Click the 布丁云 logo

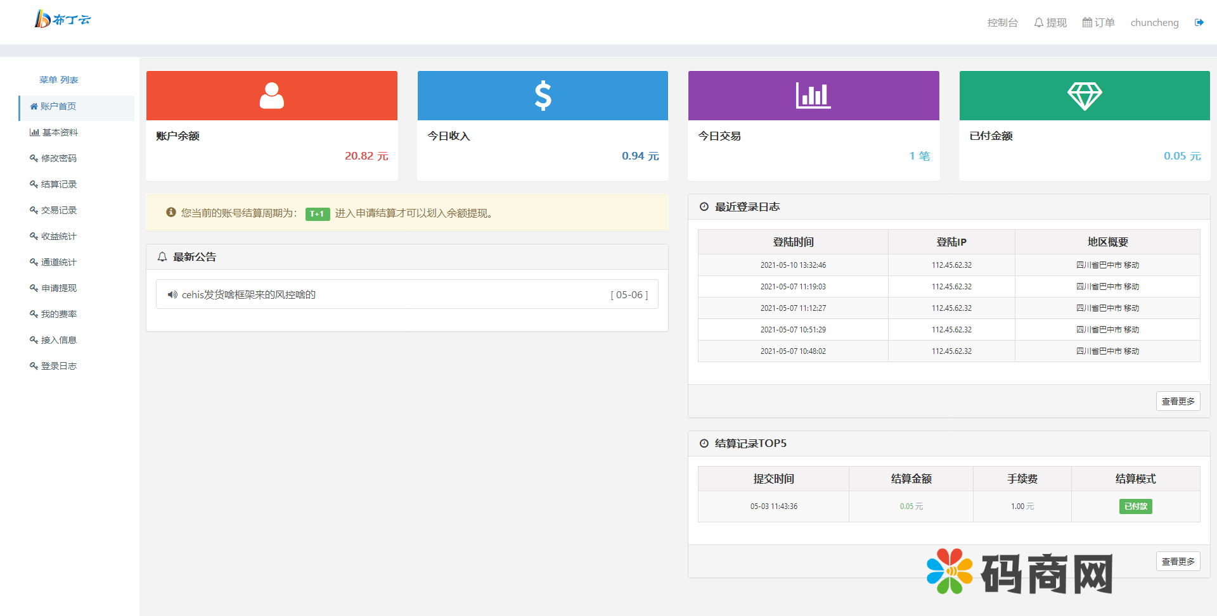tap(63, 20)
